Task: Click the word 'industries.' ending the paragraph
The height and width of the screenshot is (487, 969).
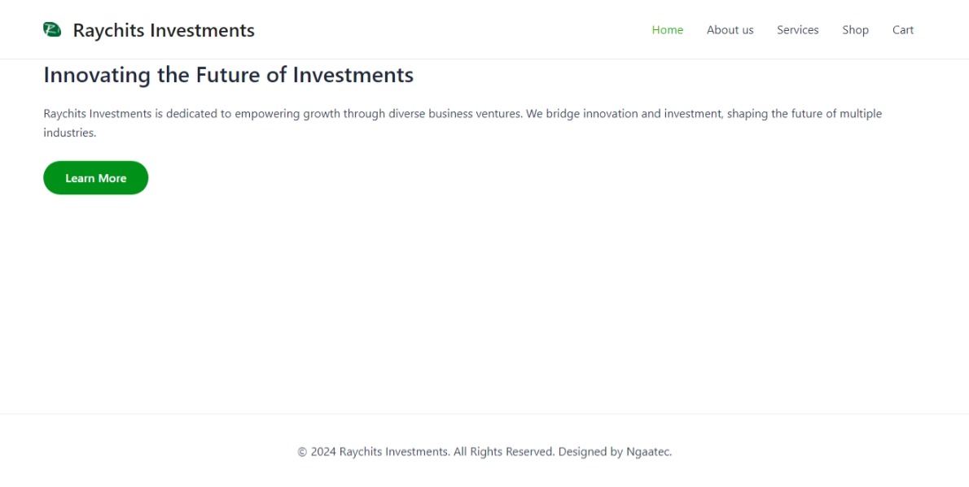Action: 70,133
